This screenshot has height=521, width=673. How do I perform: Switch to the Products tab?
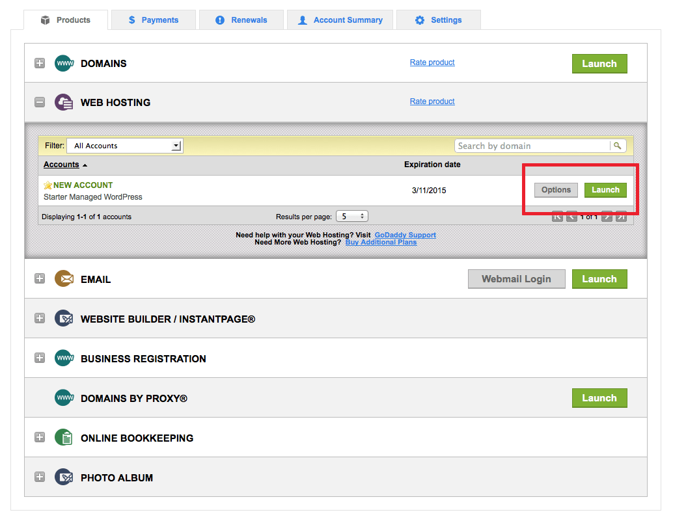[x=66, y=20]
